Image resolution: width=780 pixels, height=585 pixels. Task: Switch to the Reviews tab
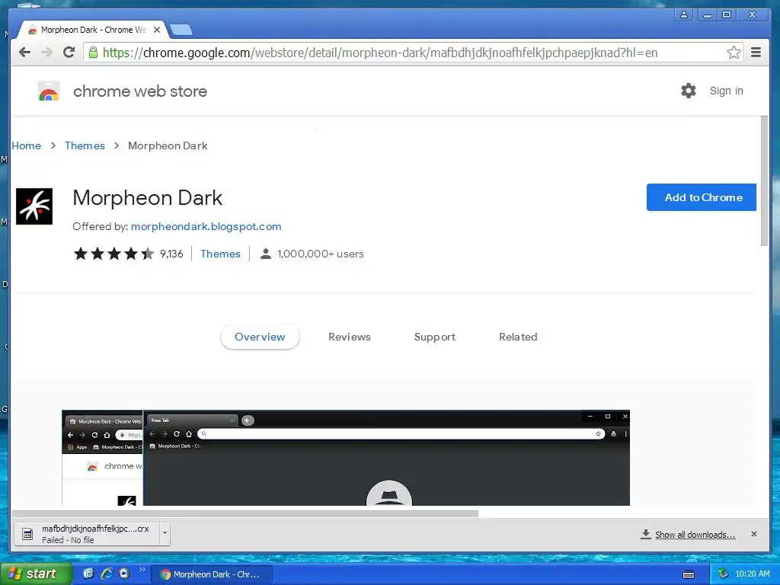click(349, 337)
